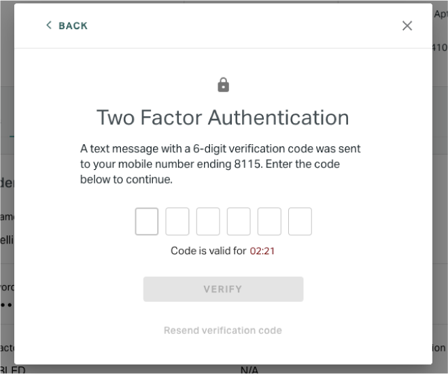Close the authentication dialog with the X

(407, 26)
